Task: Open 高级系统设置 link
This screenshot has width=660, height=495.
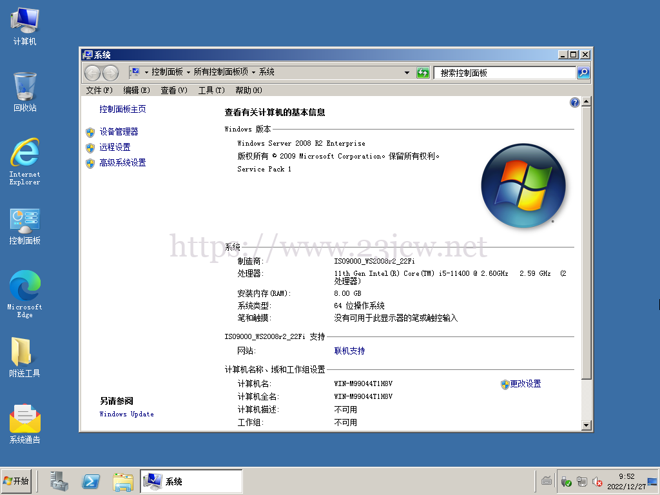Action: 122,163
